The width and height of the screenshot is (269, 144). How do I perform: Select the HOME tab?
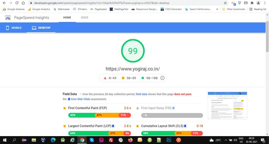pos(67,18)
